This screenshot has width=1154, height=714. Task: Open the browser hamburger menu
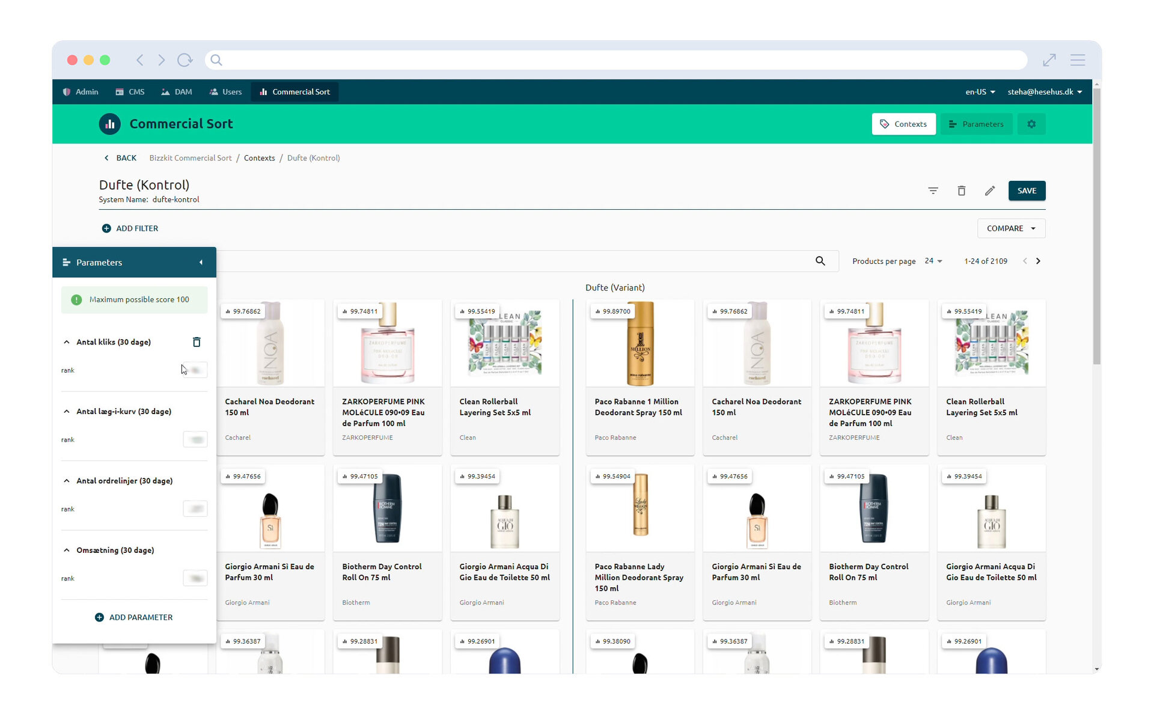[x=1078, y=60]
